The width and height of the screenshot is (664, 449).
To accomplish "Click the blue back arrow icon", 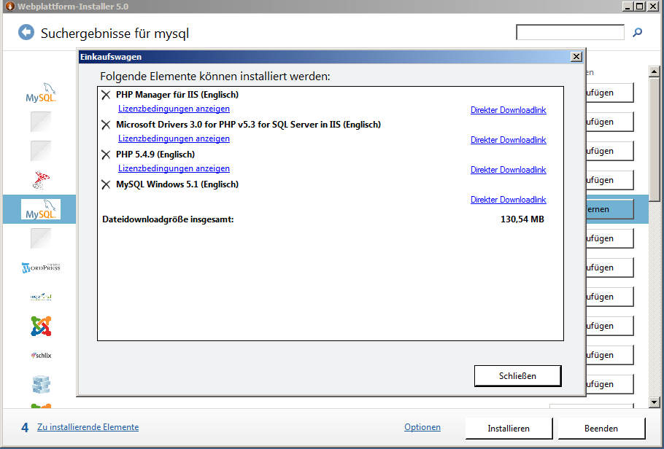I will (x=26, y=32).
